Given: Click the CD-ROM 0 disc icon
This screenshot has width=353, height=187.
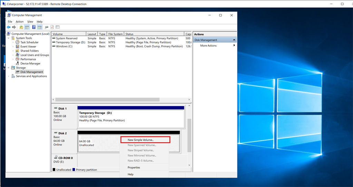Looking at the screenshot, I should [x=56, y=158].
